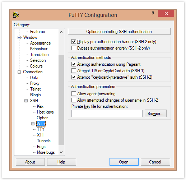Select Features in the category tree
Screen dimensions: 186x180
pos(37,32)
